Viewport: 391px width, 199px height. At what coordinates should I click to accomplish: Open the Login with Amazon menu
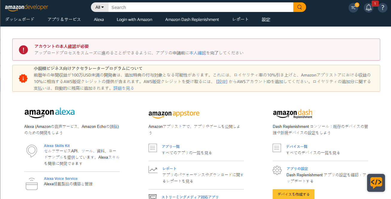click(x=135, y=19)
